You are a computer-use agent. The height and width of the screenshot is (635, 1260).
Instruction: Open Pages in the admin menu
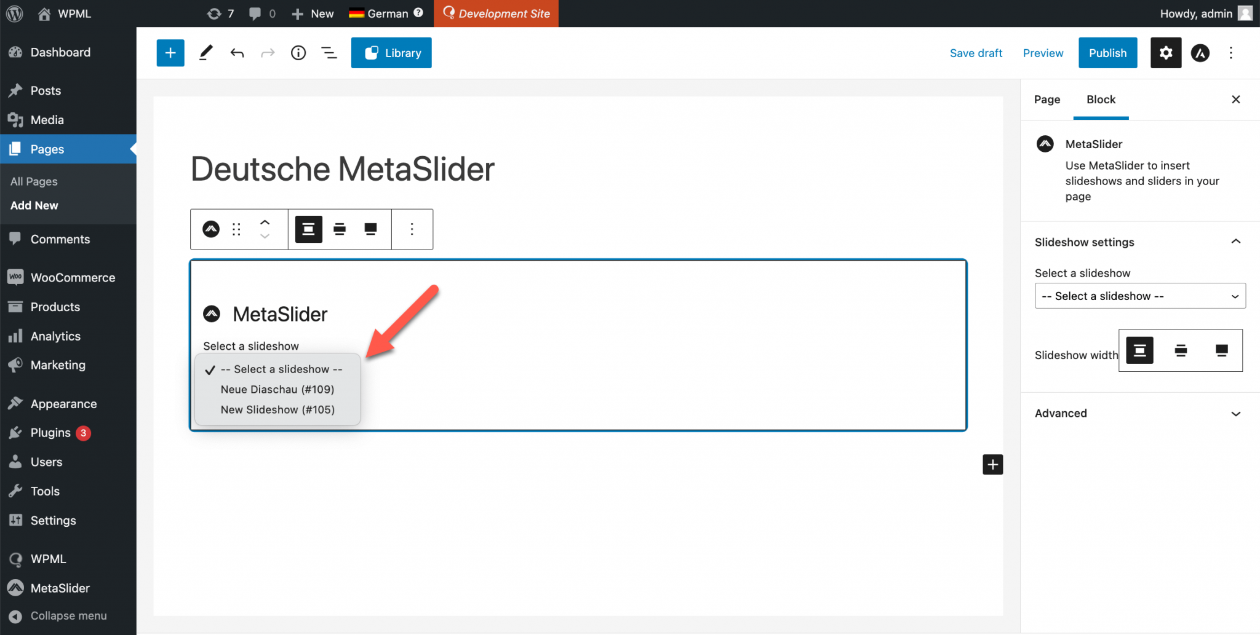[x=68, y=149]
